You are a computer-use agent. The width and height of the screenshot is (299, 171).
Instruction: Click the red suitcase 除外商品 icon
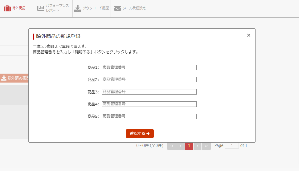click(7, 8)
